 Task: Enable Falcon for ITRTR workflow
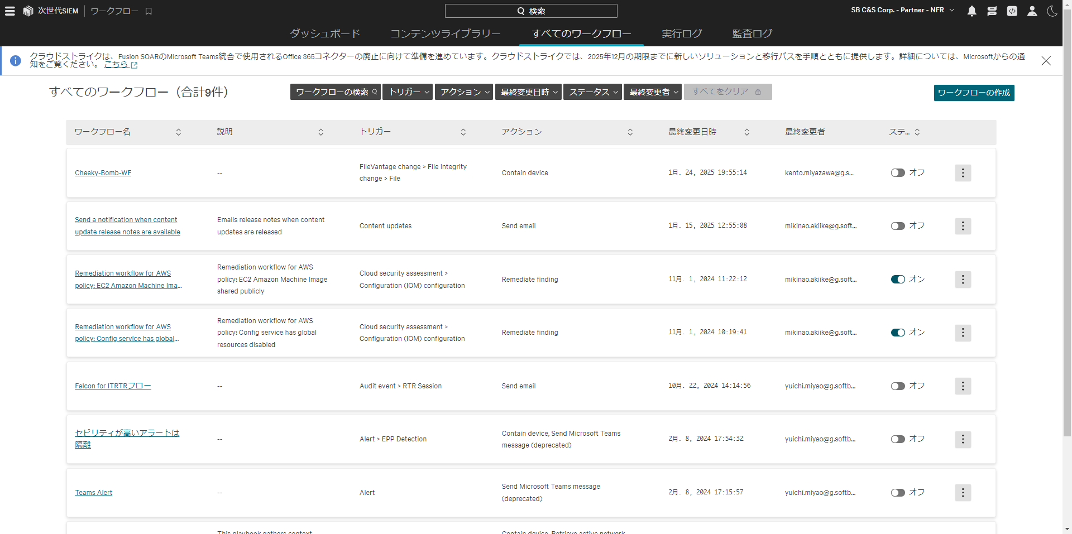[x=898, y=386]
